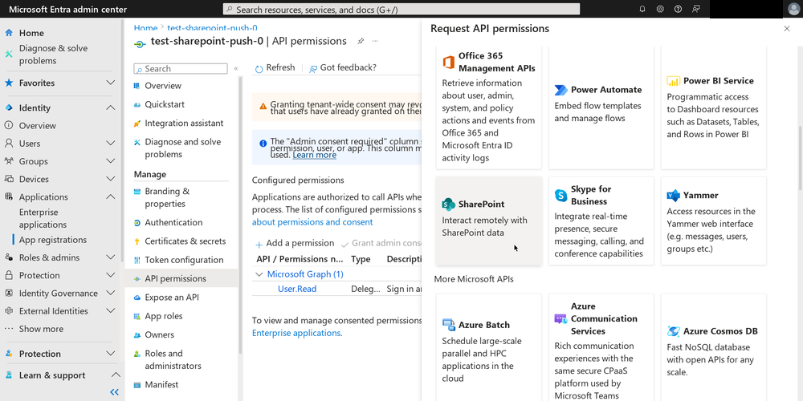Click the SharePoint logo icon
This screenshot has width=803, height=401.
point(449,204)
